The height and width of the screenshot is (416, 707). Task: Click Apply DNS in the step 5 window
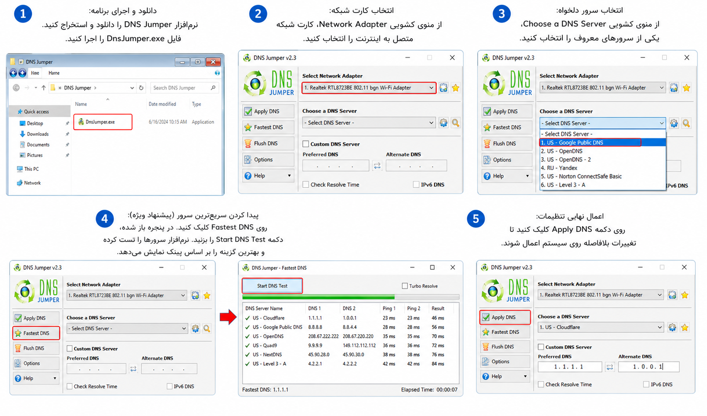(x=505, y=317)
